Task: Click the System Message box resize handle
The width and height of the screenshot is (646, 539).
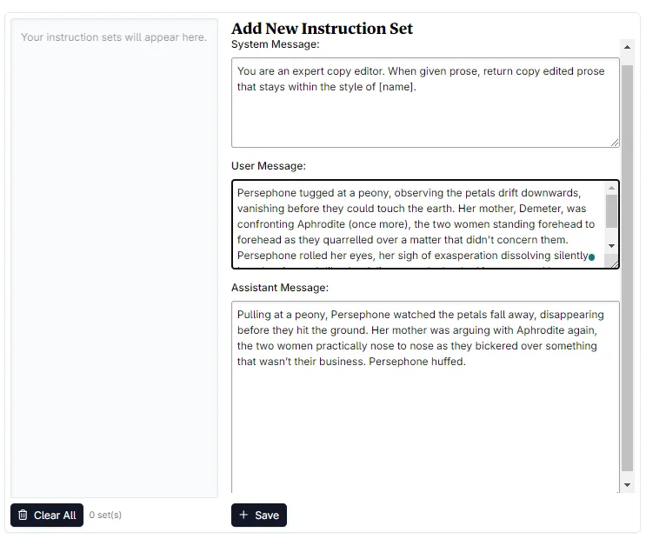Action: pyautogui.click(x=615, y=143)
